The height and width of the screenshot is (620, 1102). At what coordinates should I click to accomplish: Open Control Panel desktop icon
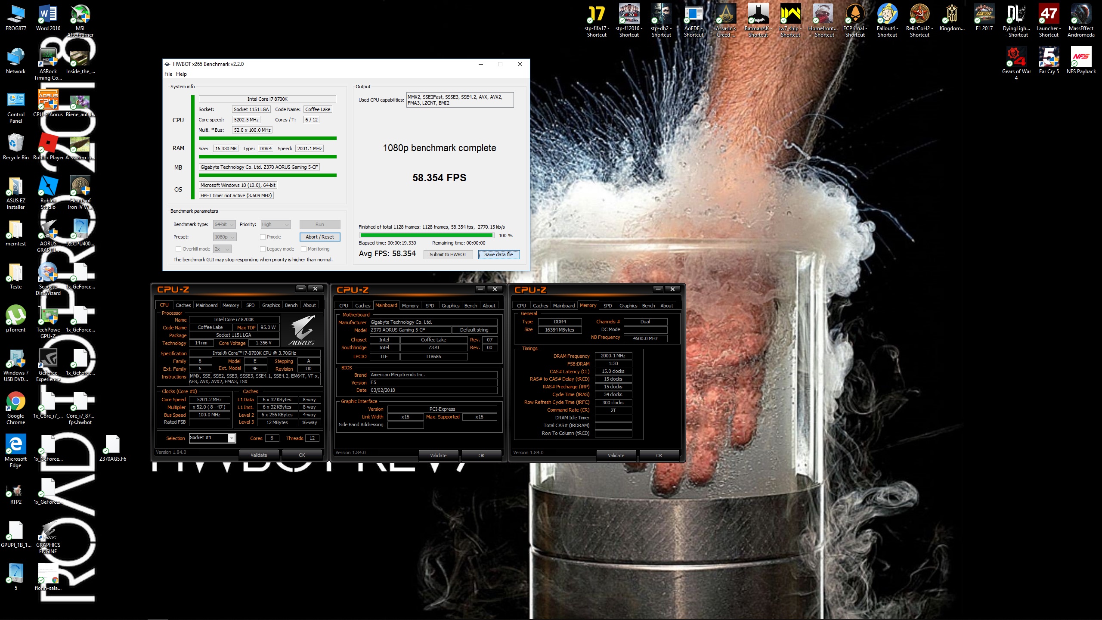(16, 107)
